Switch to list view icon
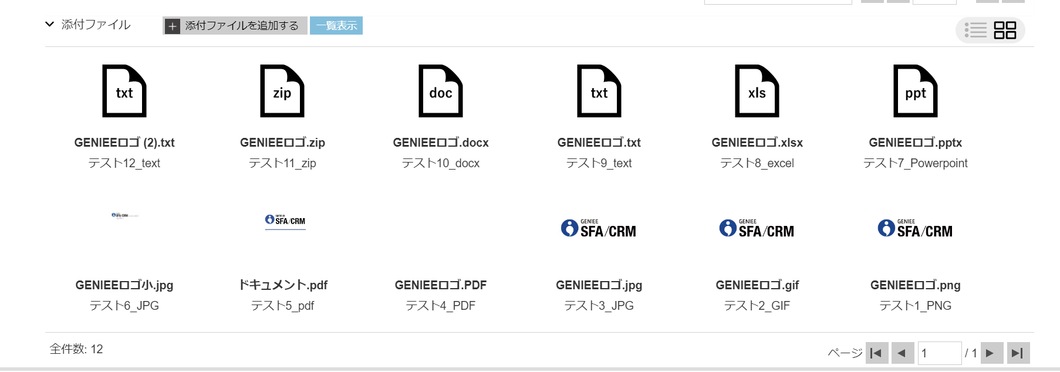Image resolution: width=1060 pixels, height=372 pixels. click(975, 30)
